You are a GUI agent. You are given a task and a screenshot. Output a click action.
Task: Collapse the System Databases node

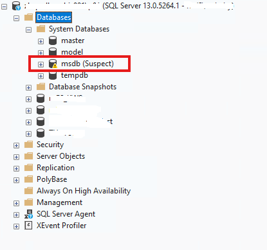[28, 30]
